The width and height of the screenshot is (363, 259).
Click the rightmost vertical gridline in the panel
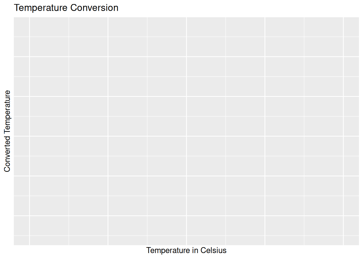point(343,131)
